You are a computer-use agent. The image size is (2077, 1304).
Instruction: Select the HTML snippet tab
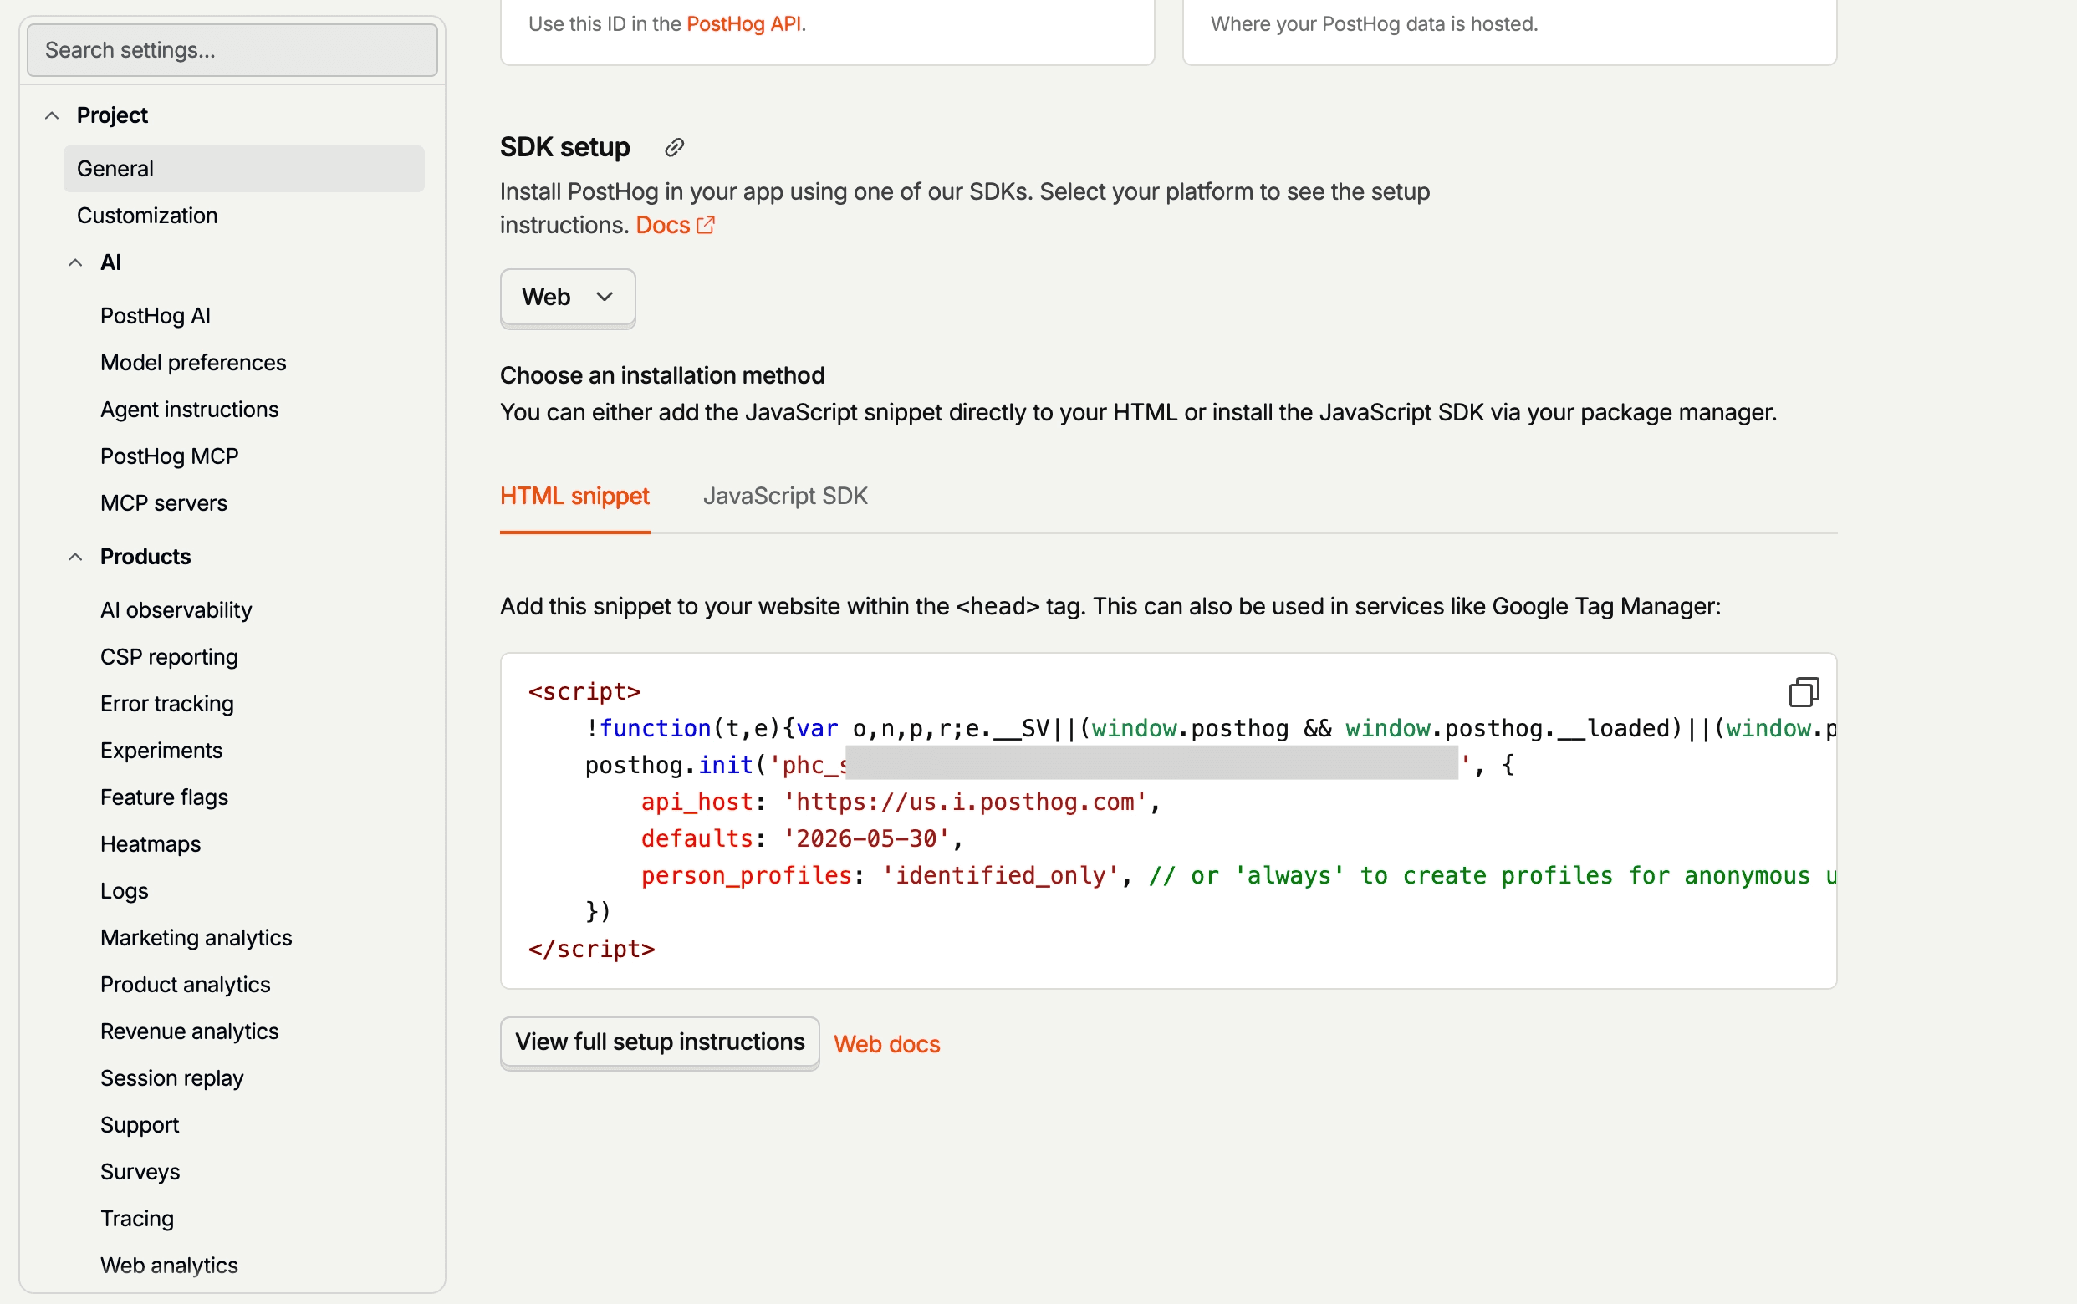pyautogui.click(x=574, y=496)
